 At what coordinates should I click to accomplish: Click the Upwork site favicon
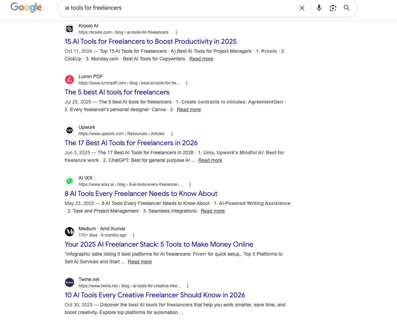click(70, 130)
